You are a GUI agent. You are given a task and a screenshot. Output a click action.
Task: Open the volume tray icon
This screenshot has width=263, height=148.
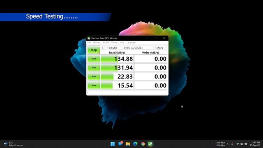pos(242,144)
